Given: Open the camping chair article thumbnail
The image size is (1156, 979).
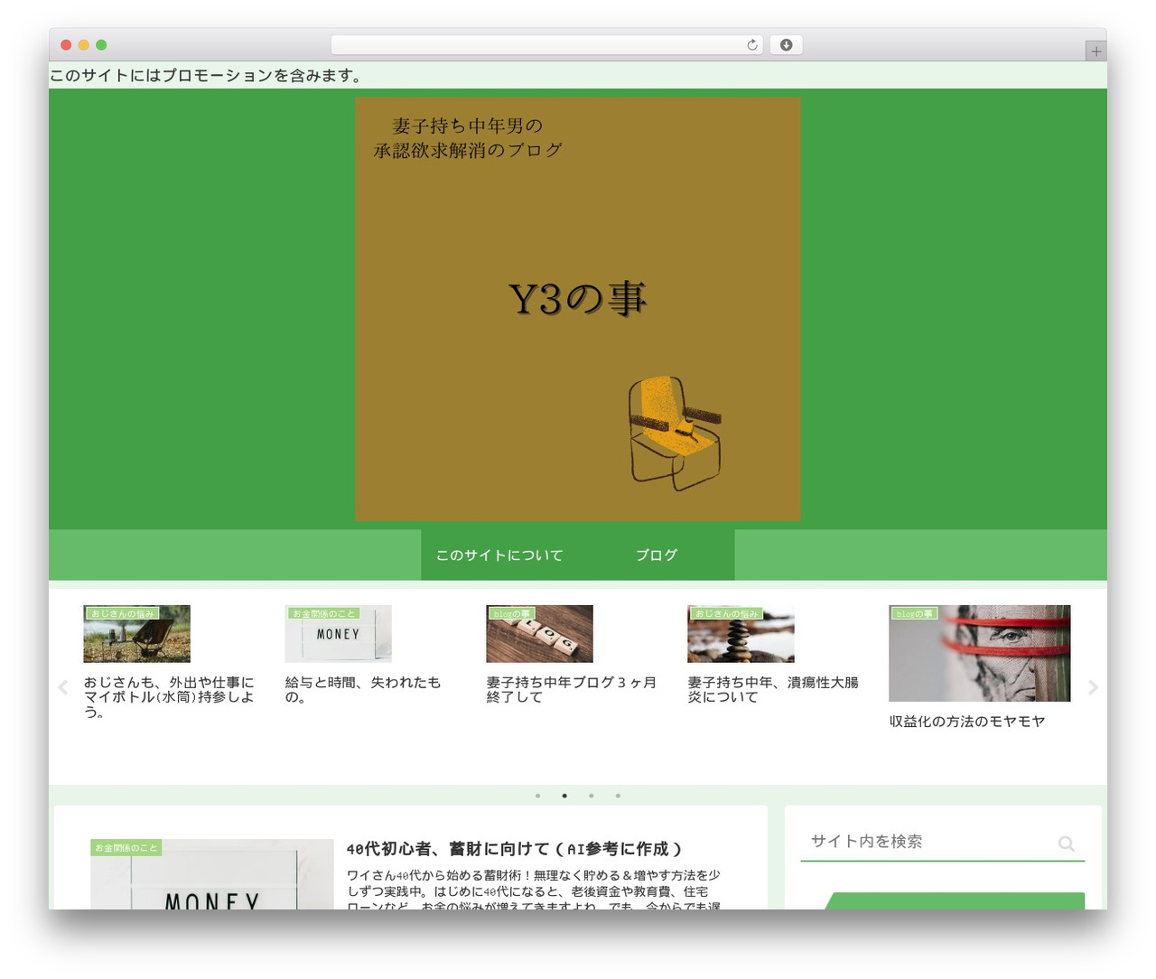Looking at the screenshot, I should [x=137, y=634].
